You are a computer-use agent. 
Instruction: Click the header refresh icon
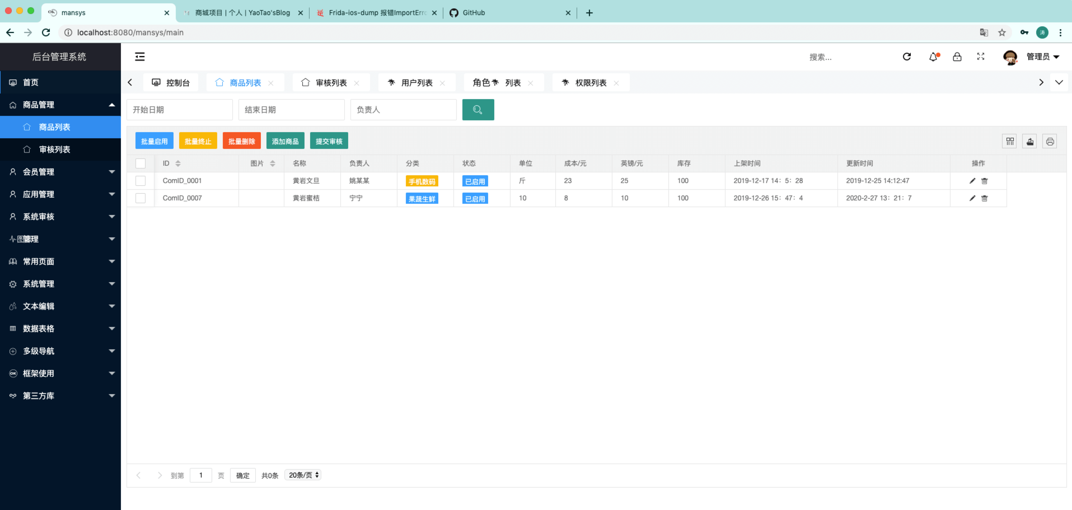point(907,57)
